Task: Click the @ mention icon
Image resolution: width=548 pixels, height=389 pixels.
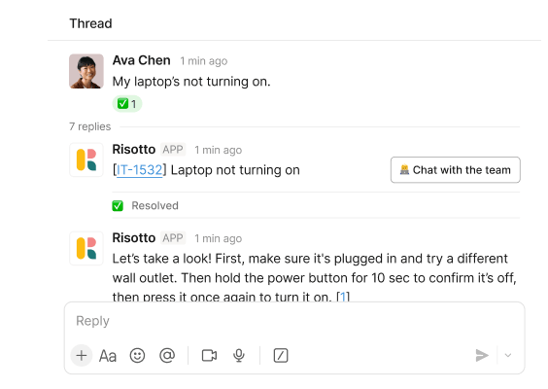Action: point(167,355)
